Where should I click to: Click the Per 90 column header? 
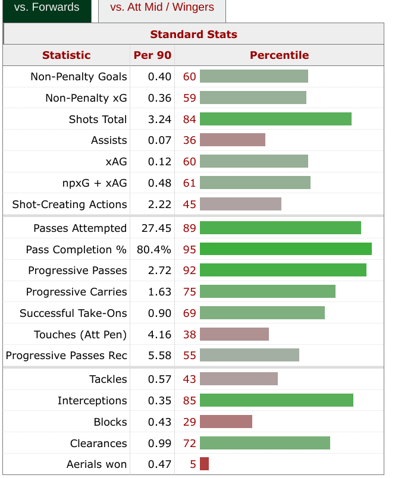[152, 55]
